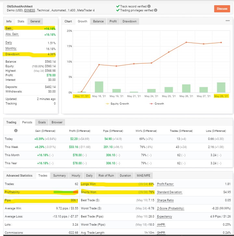
Task: Click the Profitability green-orange bar
Action: click(66, 192)
